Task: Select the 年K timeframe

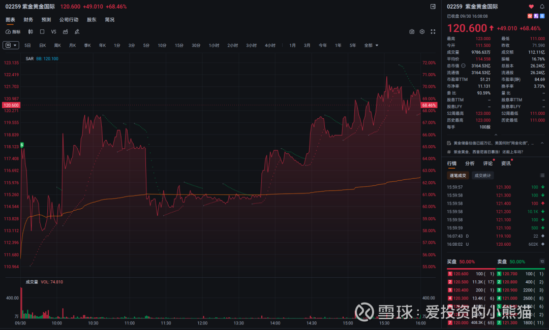Action: [102, 46]
